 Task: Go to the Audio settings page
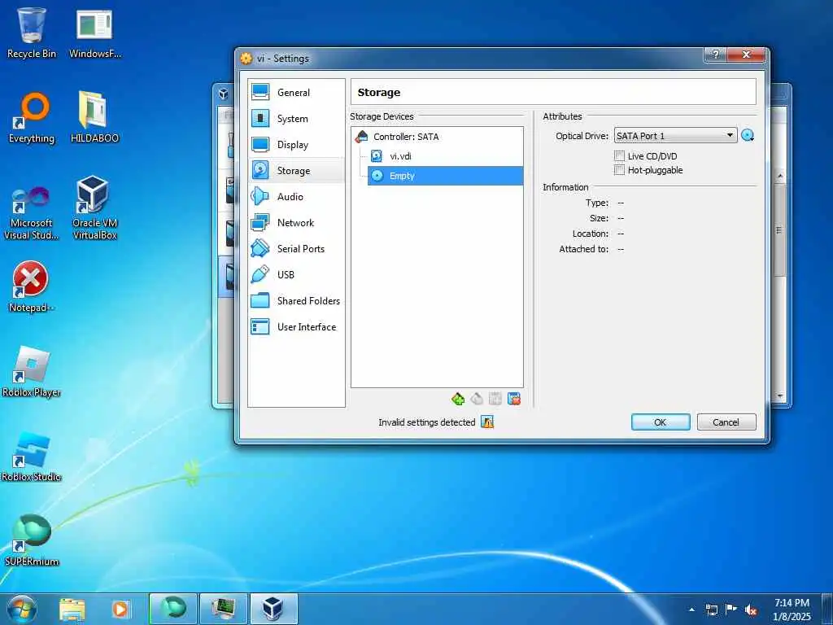pos(296,197)
